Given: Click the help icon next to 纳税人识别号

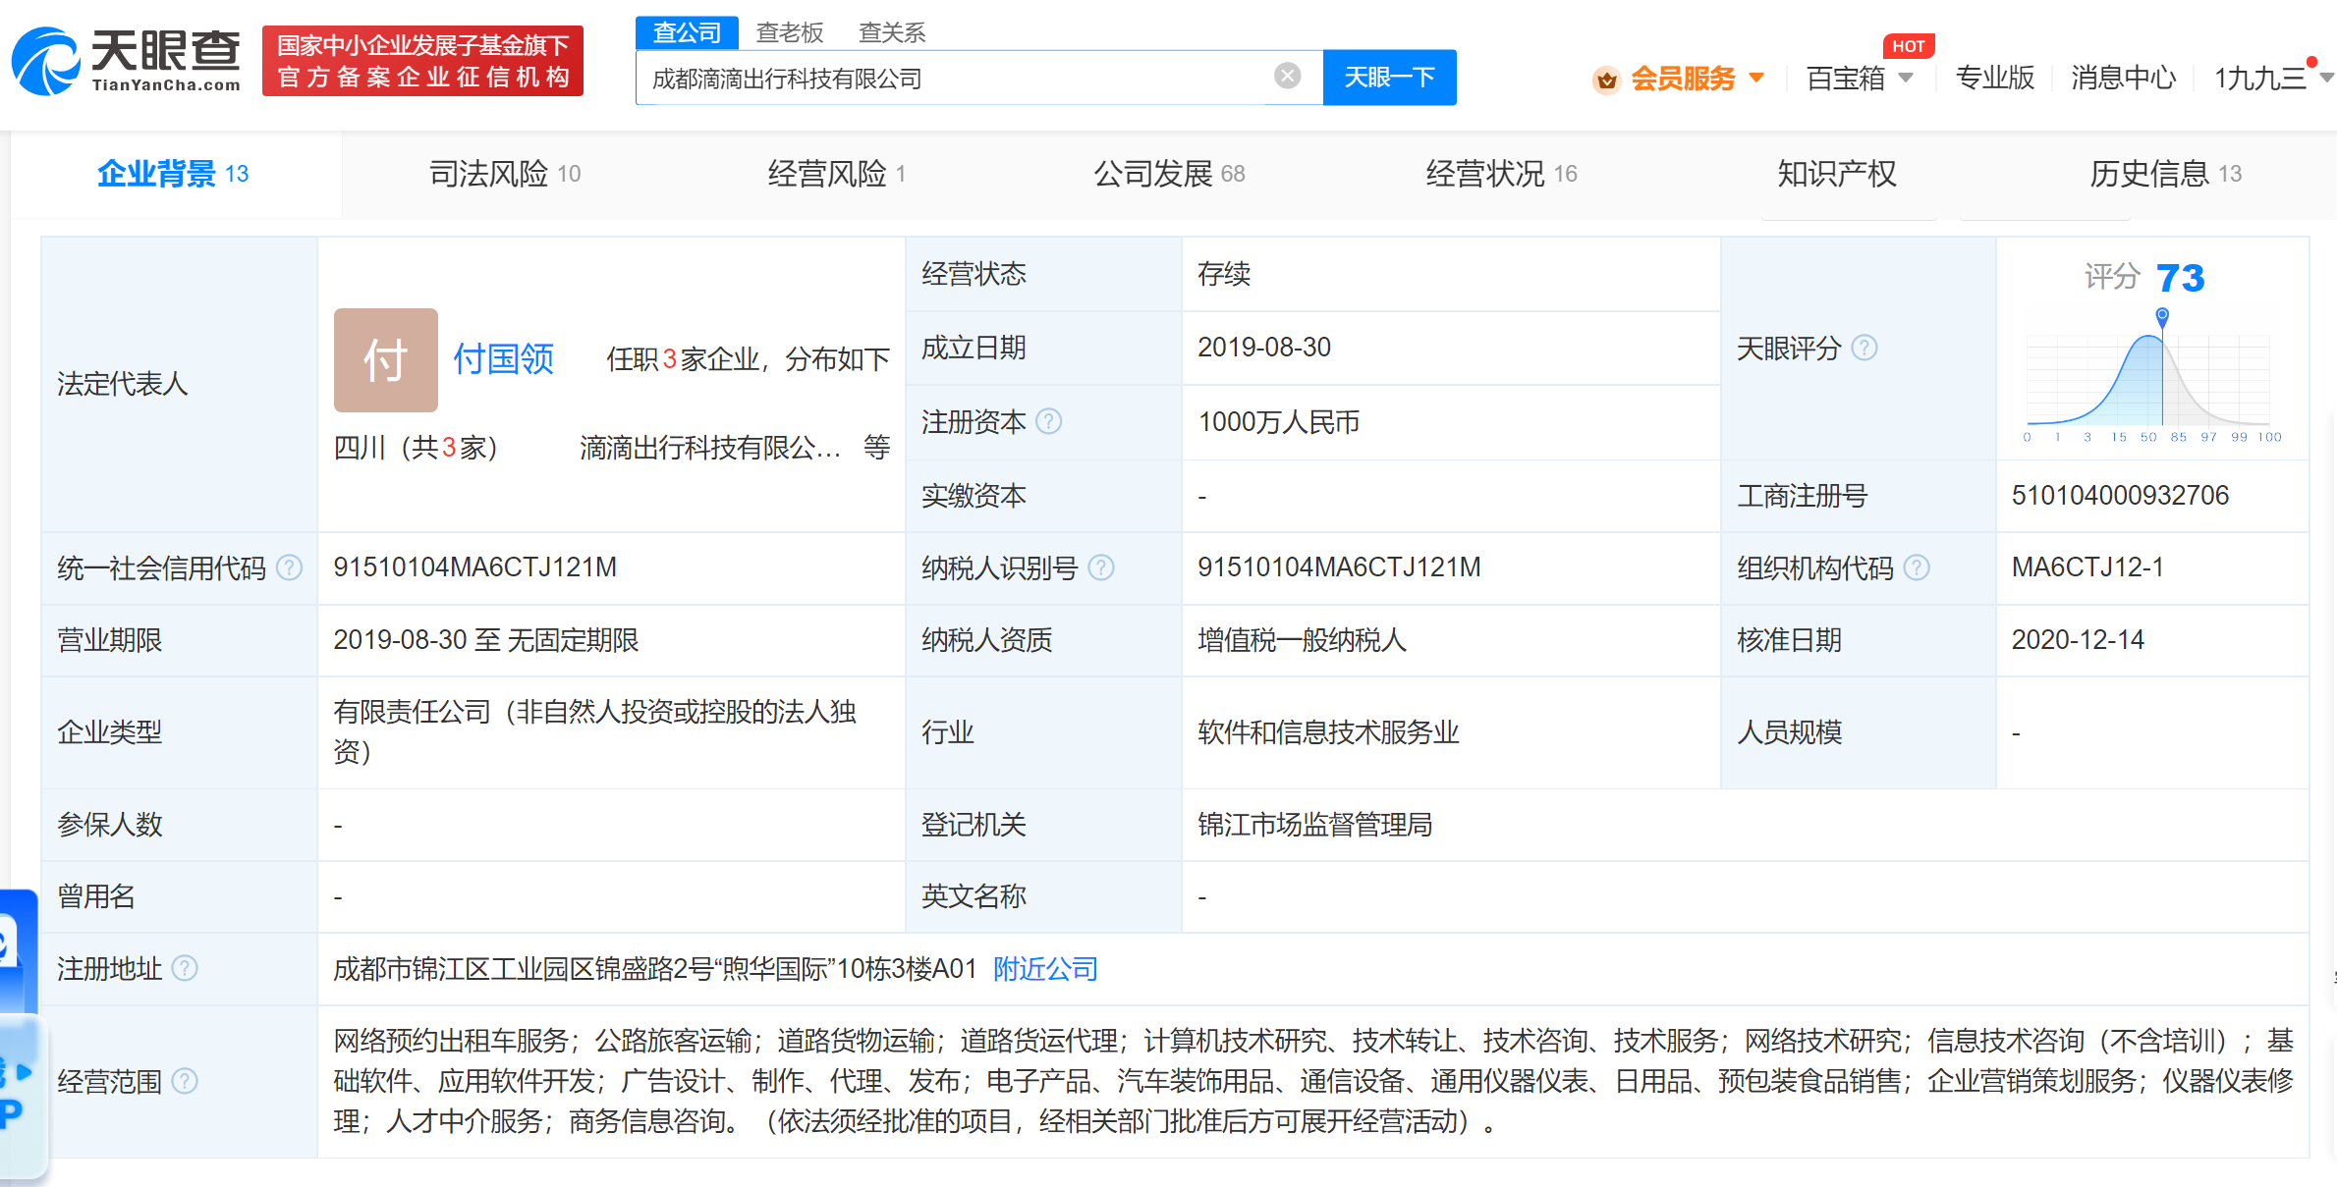Looking at the screenshot, I should [1101, 567].
